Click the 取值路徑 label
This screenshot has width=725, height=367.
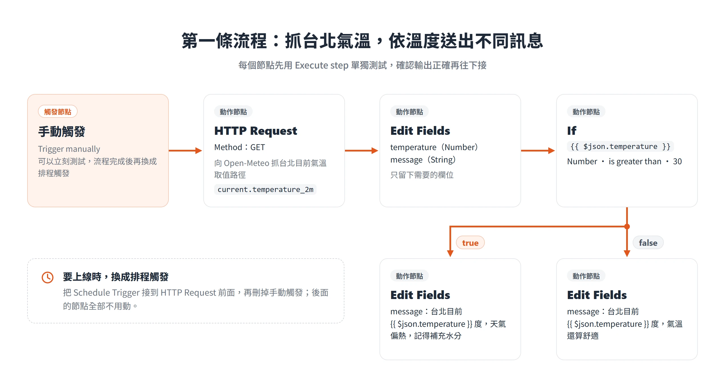[230, 175]
